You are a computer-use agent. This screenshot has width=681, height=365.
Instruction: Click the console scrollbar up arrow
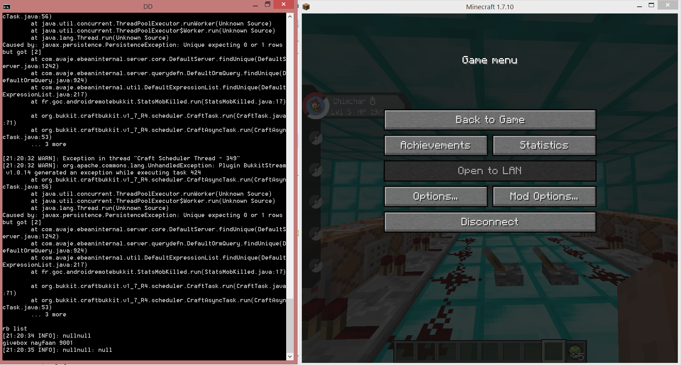pyautogui.click(x=290, y=16)
